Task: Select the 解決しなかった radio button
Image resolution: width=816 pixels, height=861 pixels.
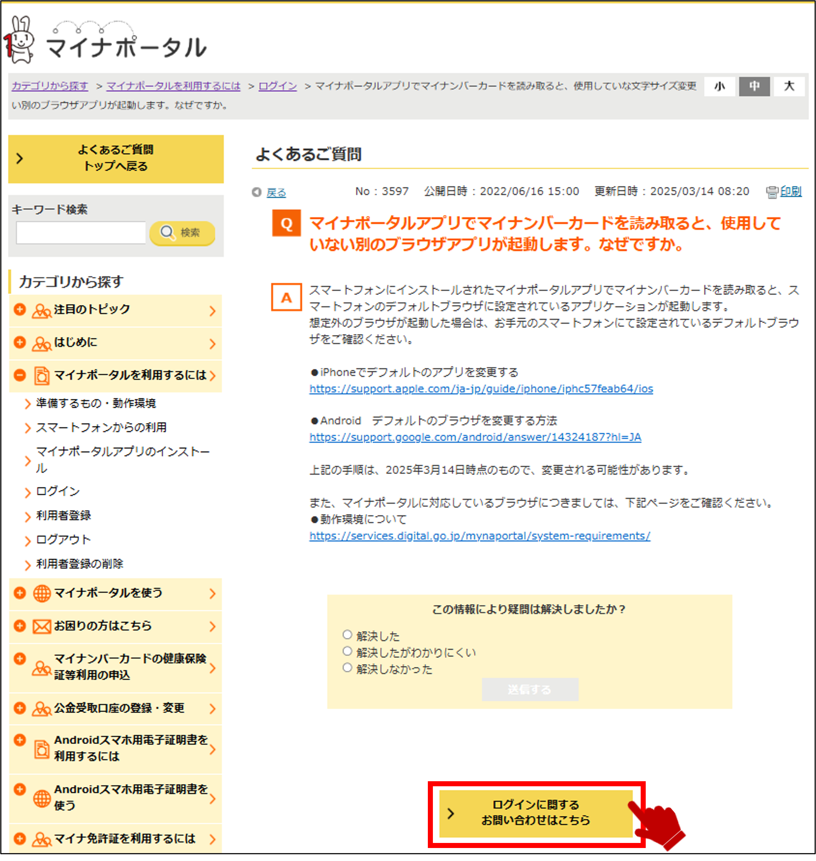Action: (x=347, y=668)
